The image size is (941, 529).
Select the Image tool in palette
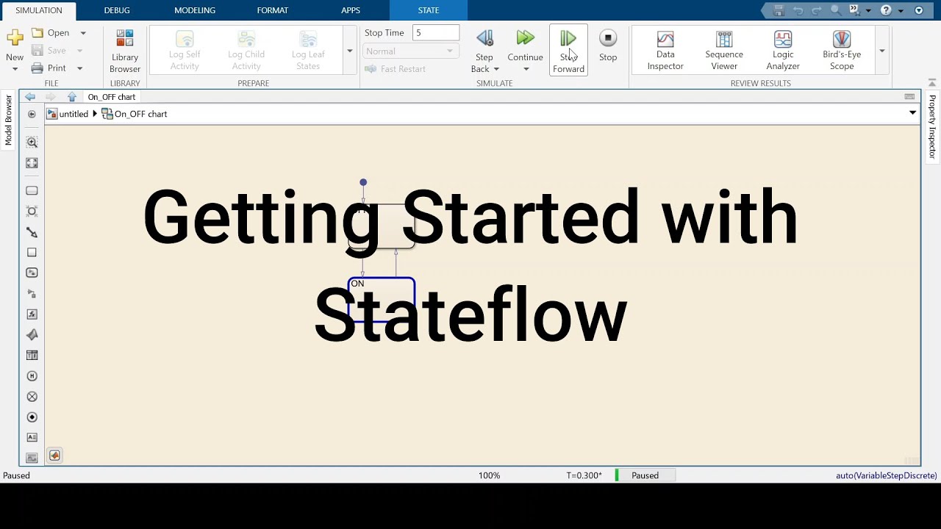[x=32, y=458]
